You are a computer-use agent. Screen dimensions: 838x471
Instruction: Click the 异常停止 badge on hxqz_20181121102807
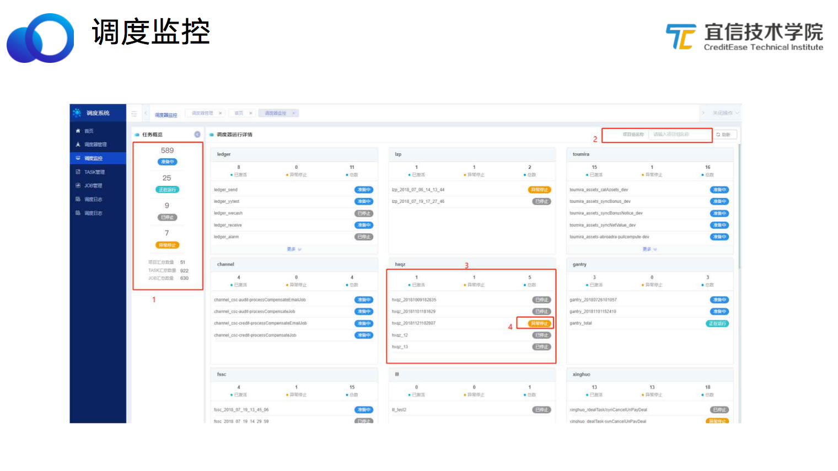click(540, 324)
